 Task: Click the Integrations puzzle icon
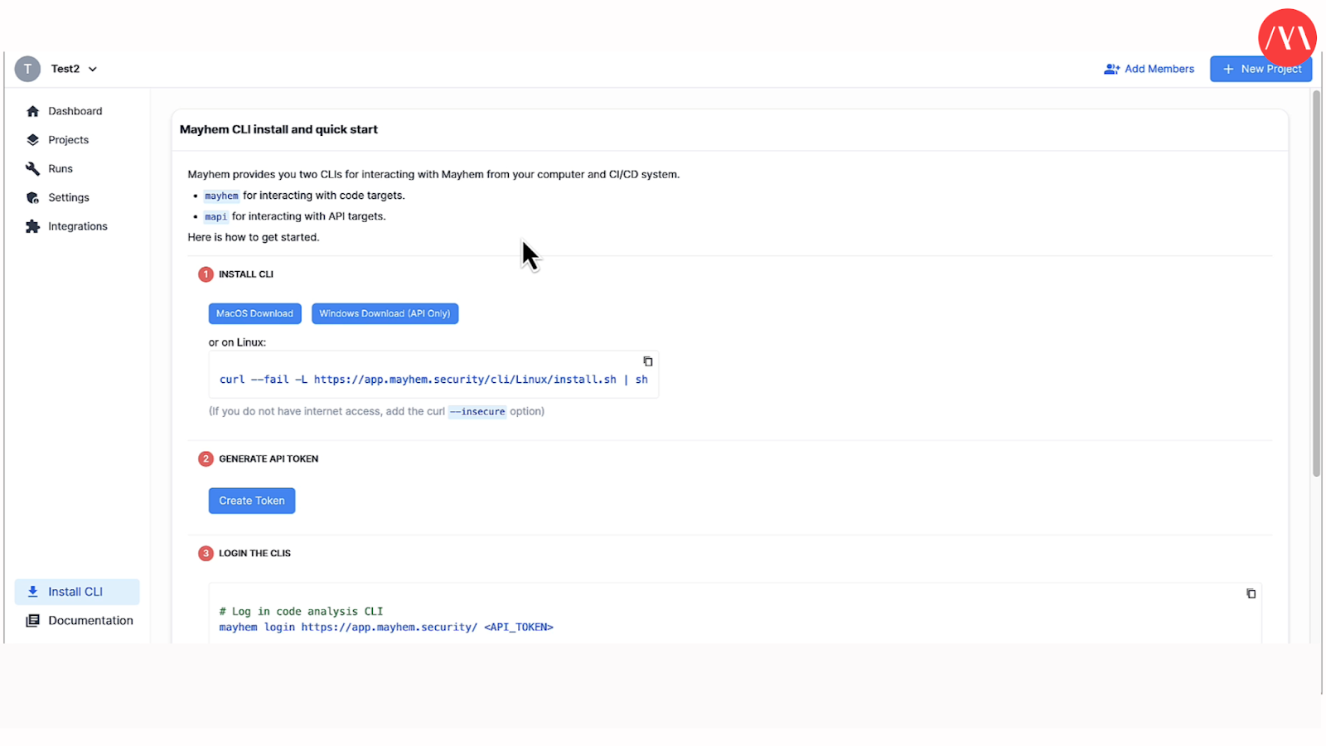tap(32, 226)
